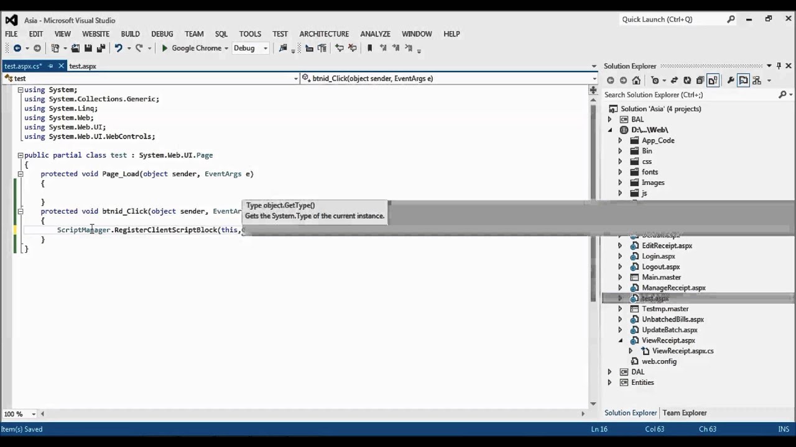Click the Pending Changes Filter icon

pyautogui.click(x=655, y=80)
